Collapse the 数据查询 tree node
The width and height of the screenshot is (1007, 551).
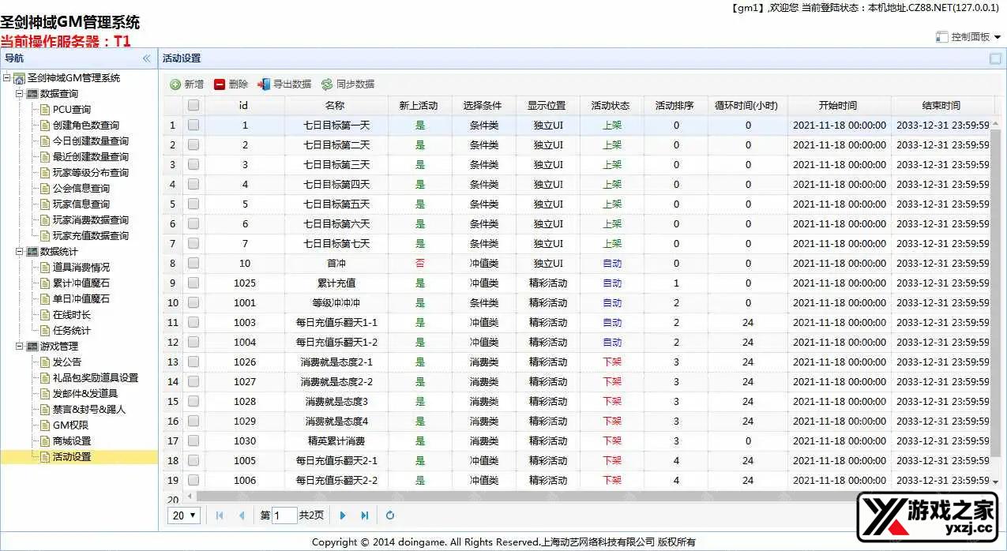point(20,94)
